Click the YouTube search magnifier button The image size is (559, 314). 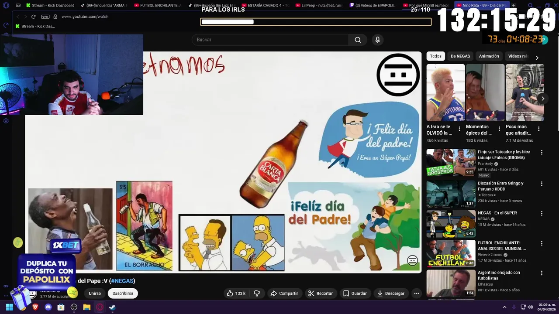[x=358, y=40]
